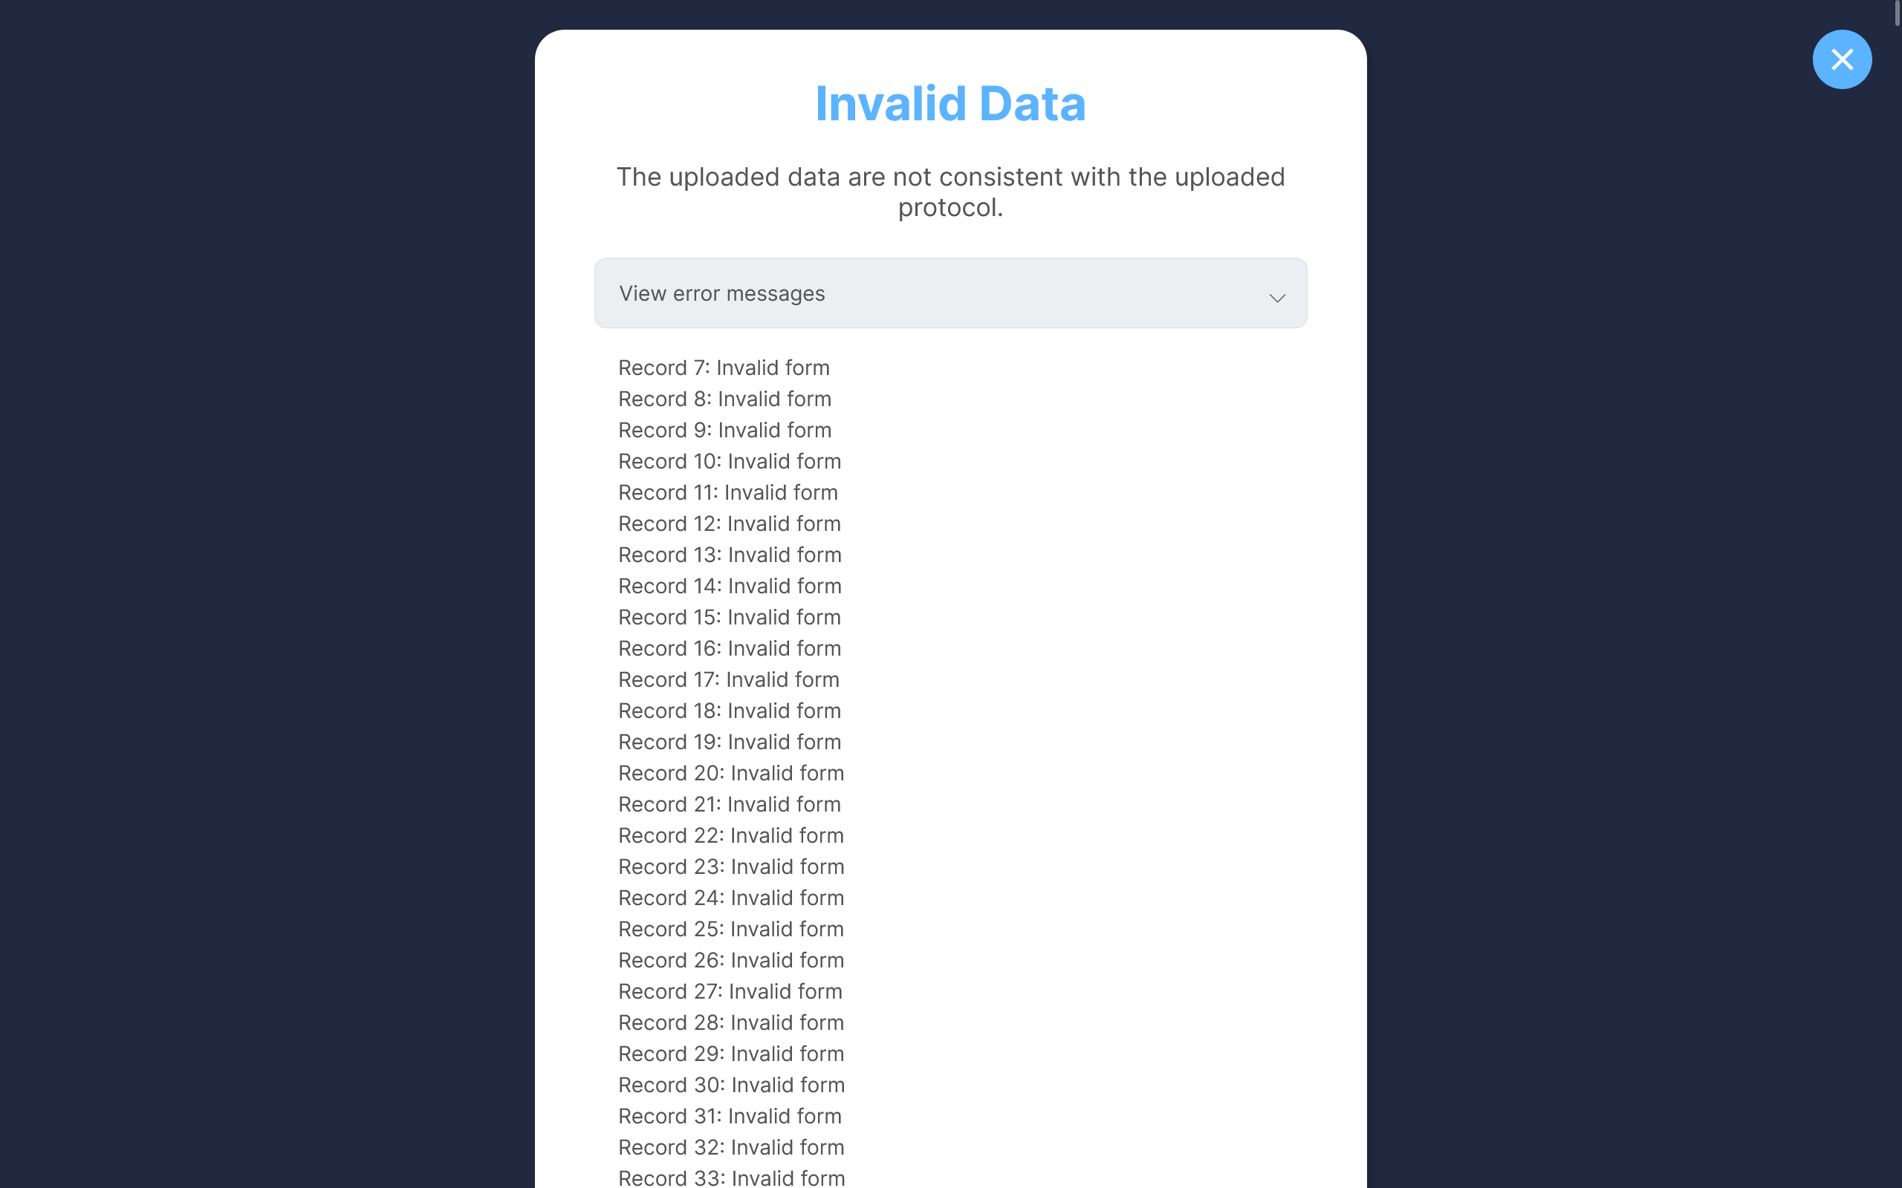Click the Invalid Data heading
The width and height of the screenshot is (1902, 1188).
[x=950, y=103]
